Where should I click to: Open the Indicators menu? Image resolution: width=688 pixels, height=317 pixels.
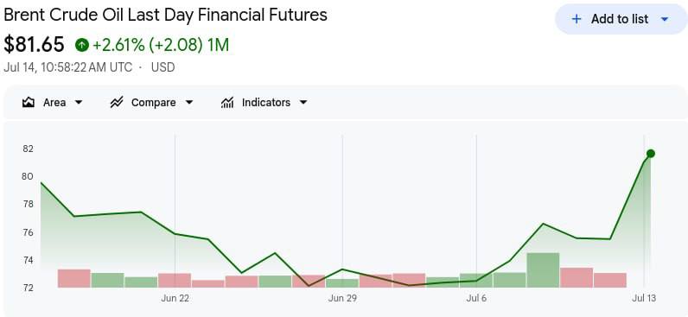coord(264,103)
